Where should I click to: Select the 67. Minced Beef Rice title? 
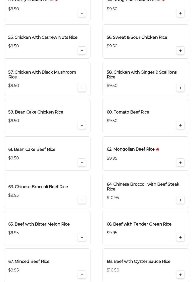[x=29, y=261]
